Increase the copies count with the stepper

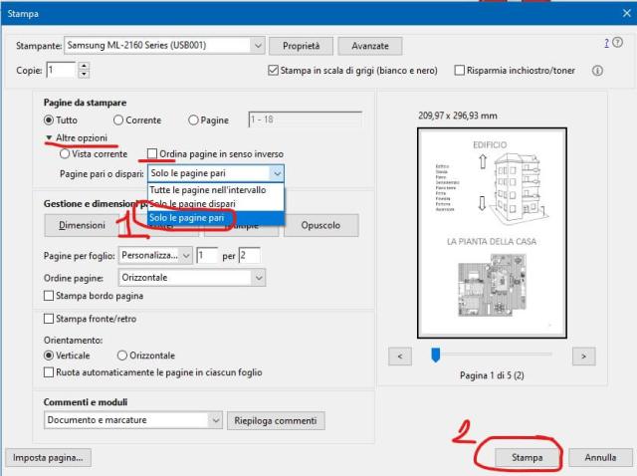(84, 66)
